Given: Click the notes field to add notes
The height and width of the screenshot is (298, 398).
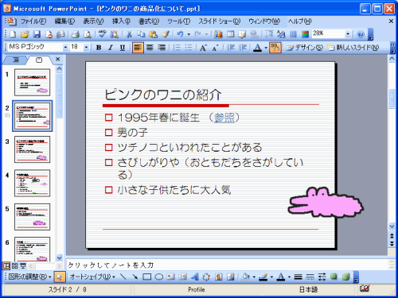Looking at the screenshot, I should click(227, 265).
